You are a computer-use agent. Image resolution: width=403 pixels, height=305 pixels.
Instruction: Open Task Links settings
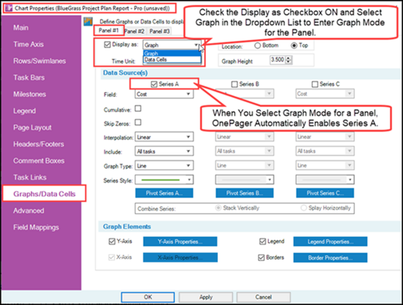[x=30, y=177]
